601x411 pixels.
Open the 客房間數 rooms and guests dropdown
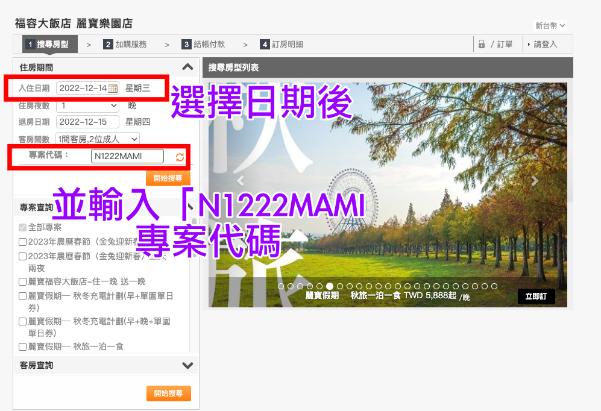pyautogui.click(x=97, y=139)
